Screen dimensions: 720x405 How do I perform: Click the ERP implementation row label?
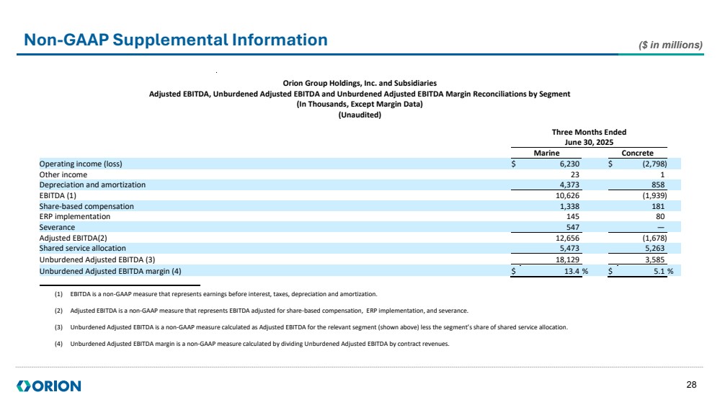75,216
